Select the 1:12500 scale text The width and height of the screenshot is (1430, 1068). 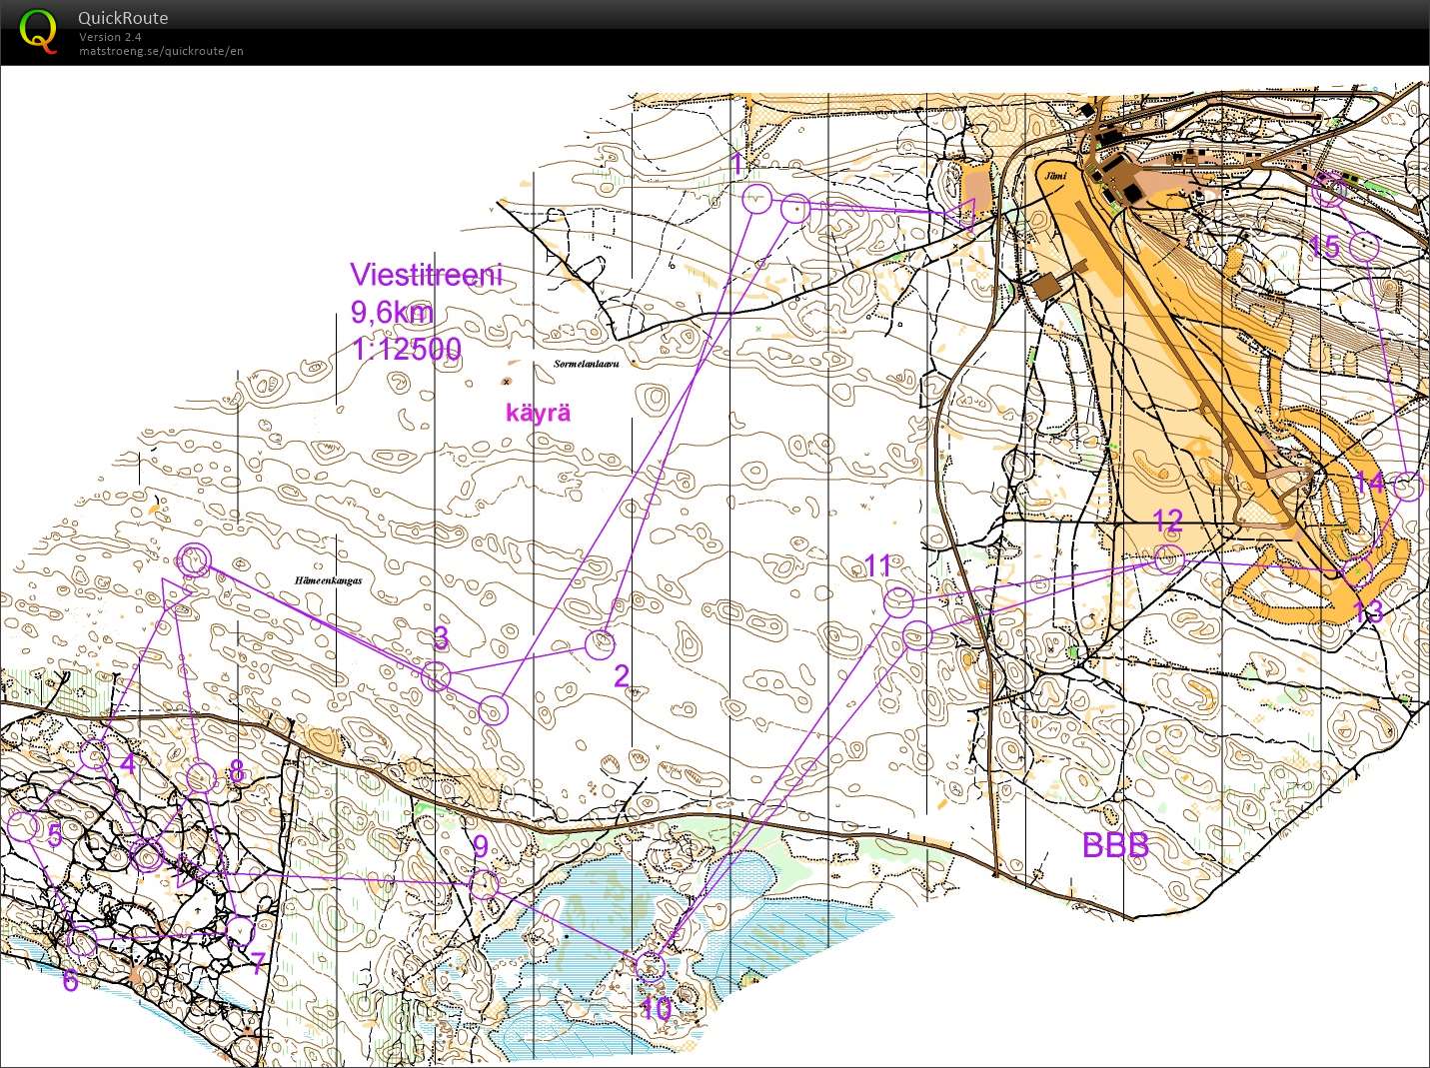(x=406, y=349)
